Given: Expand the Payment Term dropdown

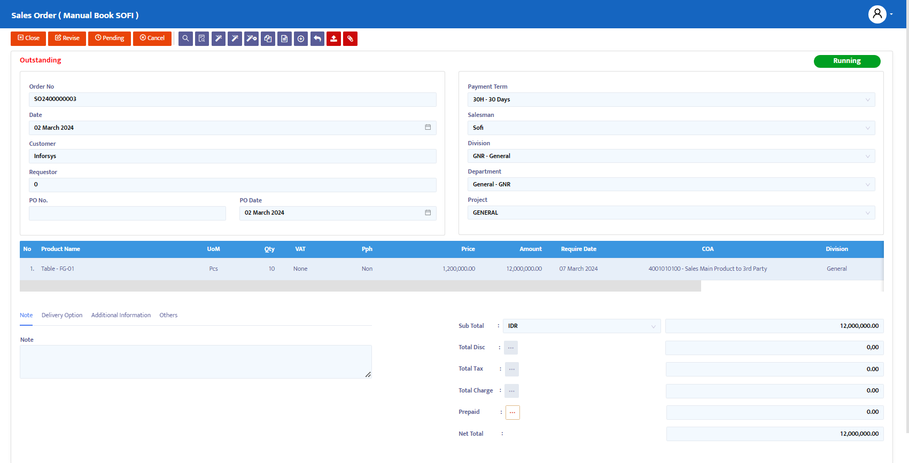Looking at the screenshot, I should click(671, 99).
